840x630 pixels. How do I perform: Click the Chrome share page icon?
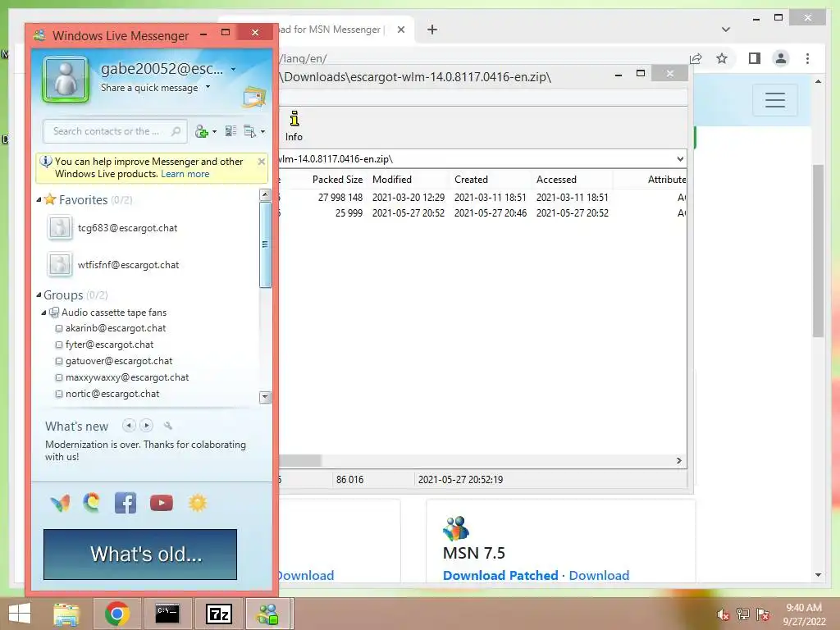tap(696, 58)
